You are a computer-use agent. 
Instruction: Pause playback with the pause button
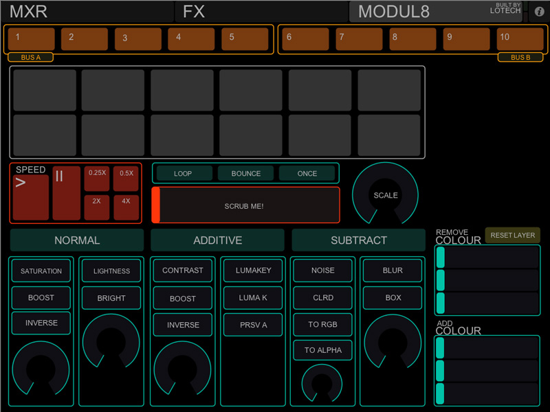(66, 193)
